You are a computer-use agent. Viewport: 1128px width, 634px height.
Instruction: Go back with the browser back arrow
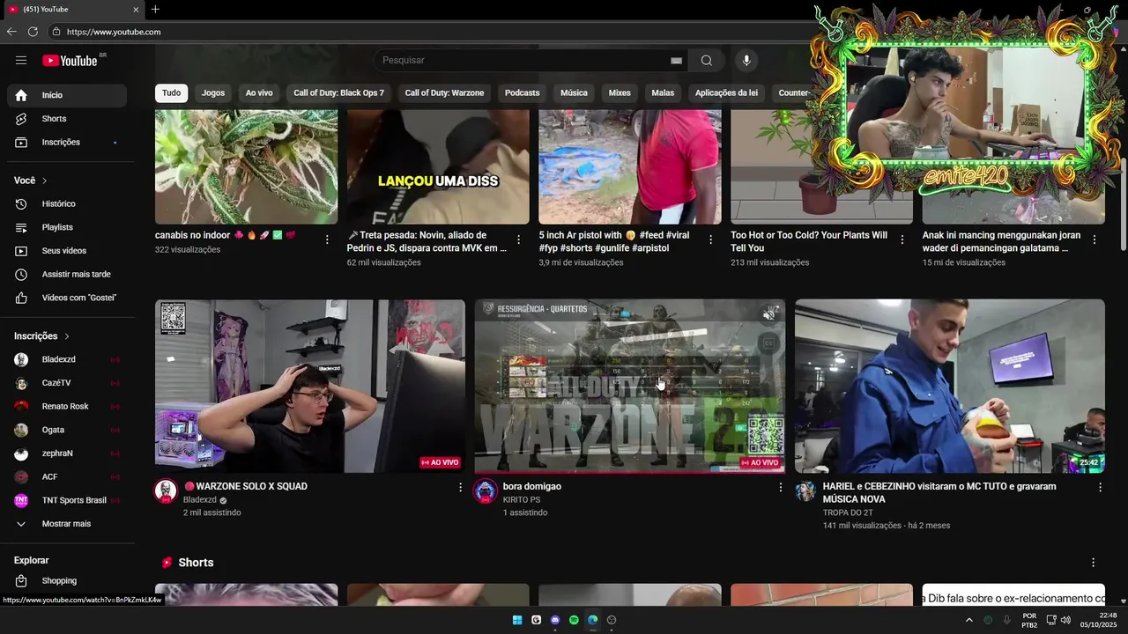pyautogui.click(x=11, y=32)
